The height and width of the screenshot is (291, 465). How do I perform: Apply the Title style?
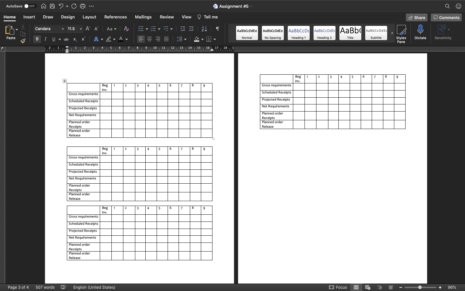pos(350,33)
